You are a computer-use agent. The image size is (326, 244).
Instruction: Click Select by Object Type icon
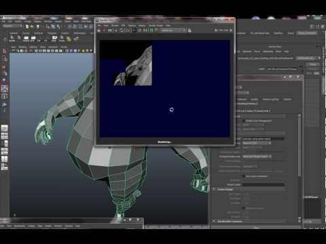coord(53,26)
